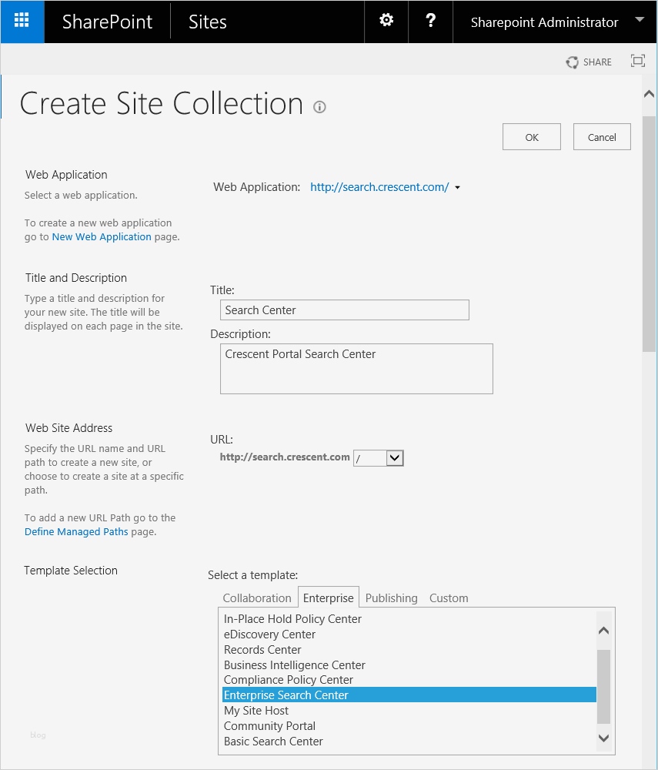Viewport: 658px width, 770px height.
Task: Click the info icon beside Create Site Collection
Action: coord(319,107)
